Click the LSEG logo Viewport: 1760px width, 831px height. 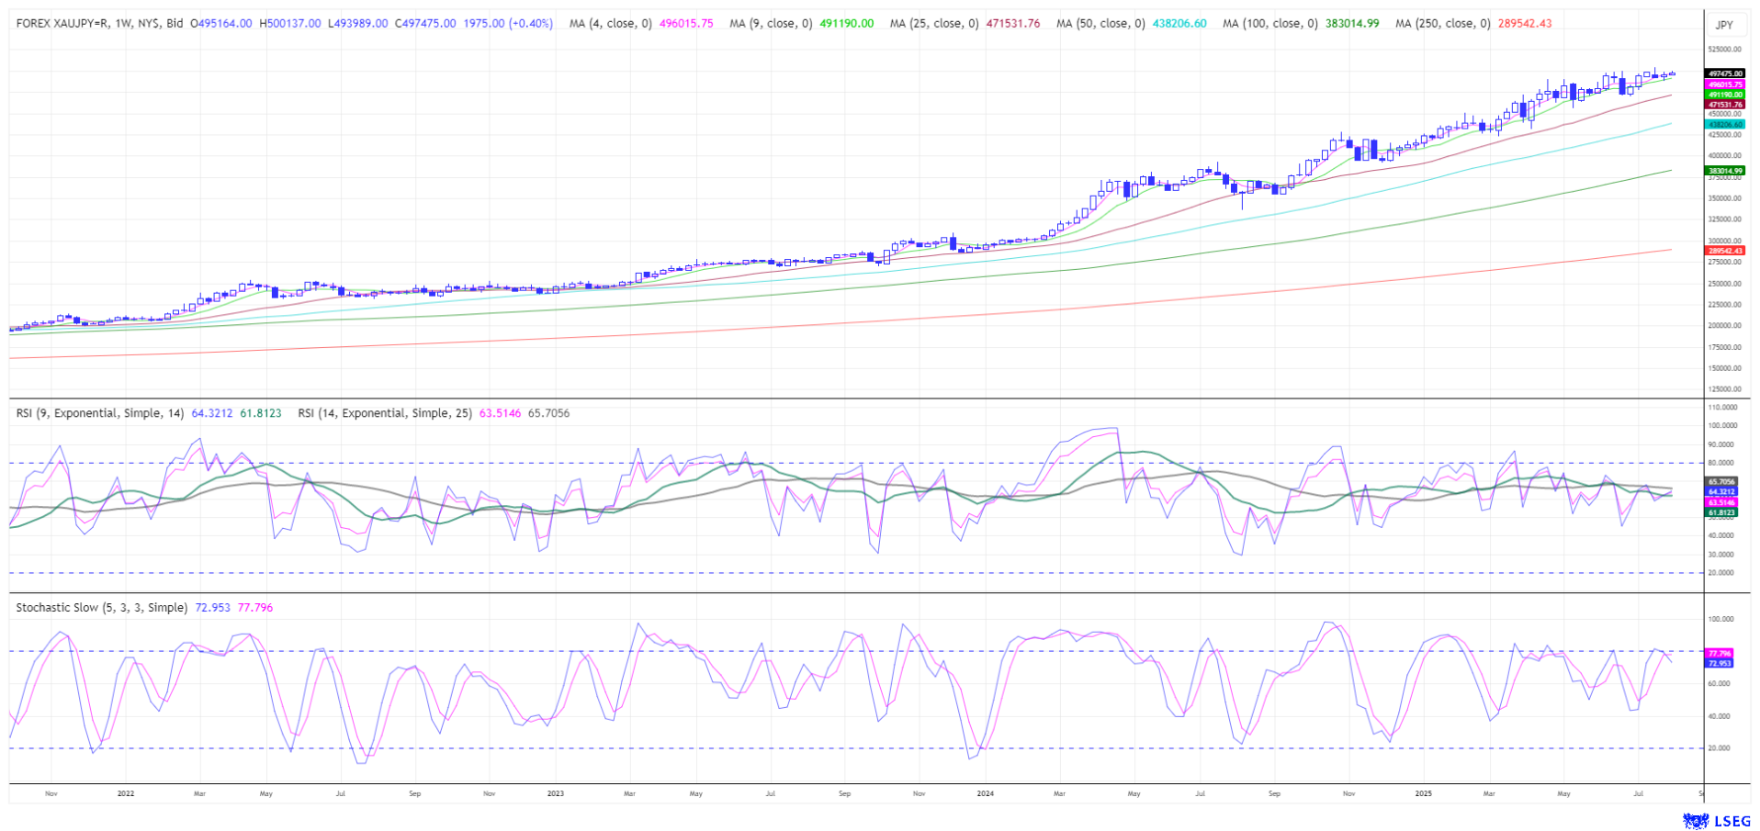[x=1709, y=821]
